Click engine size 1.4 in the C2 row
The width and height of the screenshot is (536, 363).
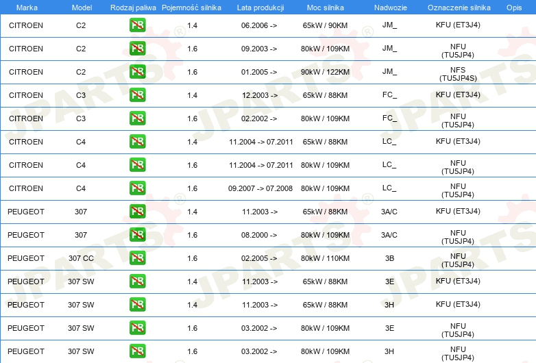[x=193, y=25]
